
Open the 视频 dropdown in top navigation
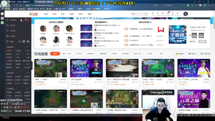point(72,14)
